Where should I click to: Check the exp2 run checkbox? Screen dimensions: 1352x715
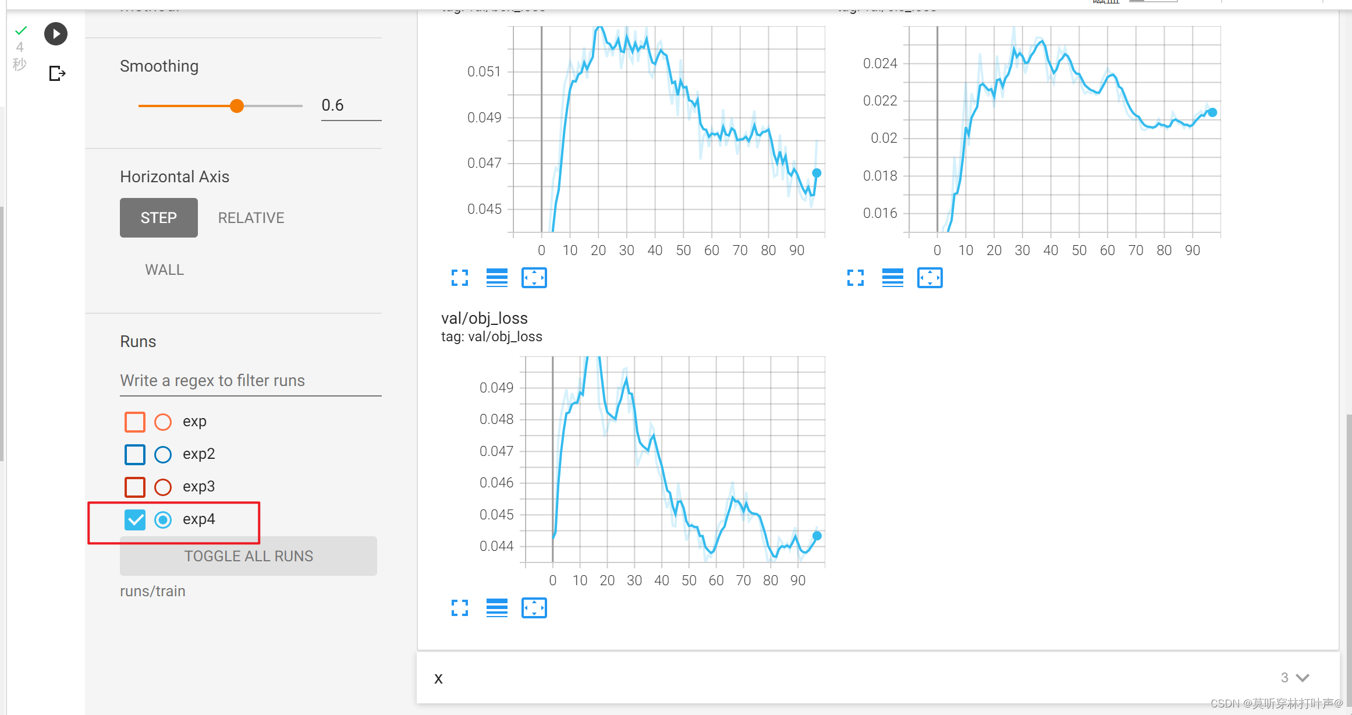tap(135, 454)
